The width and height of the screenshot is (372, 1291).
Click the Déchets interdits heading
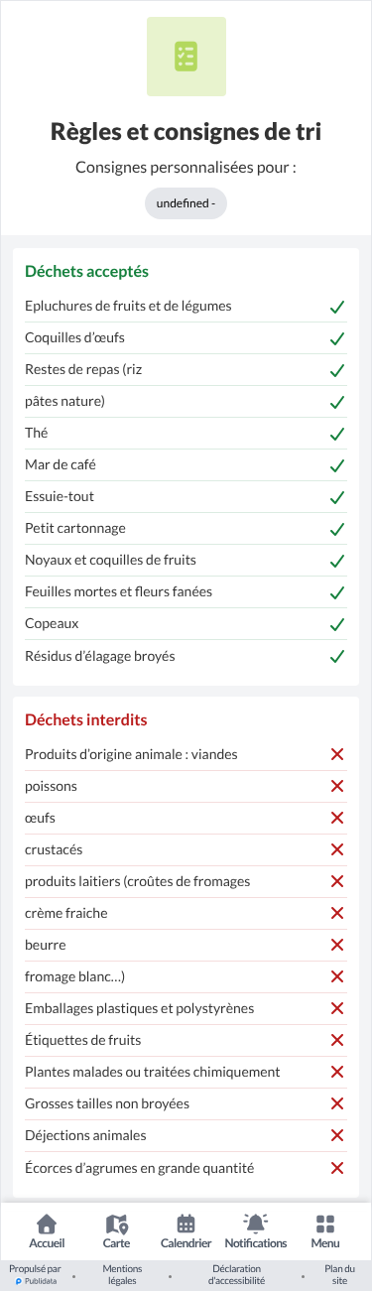86,719
